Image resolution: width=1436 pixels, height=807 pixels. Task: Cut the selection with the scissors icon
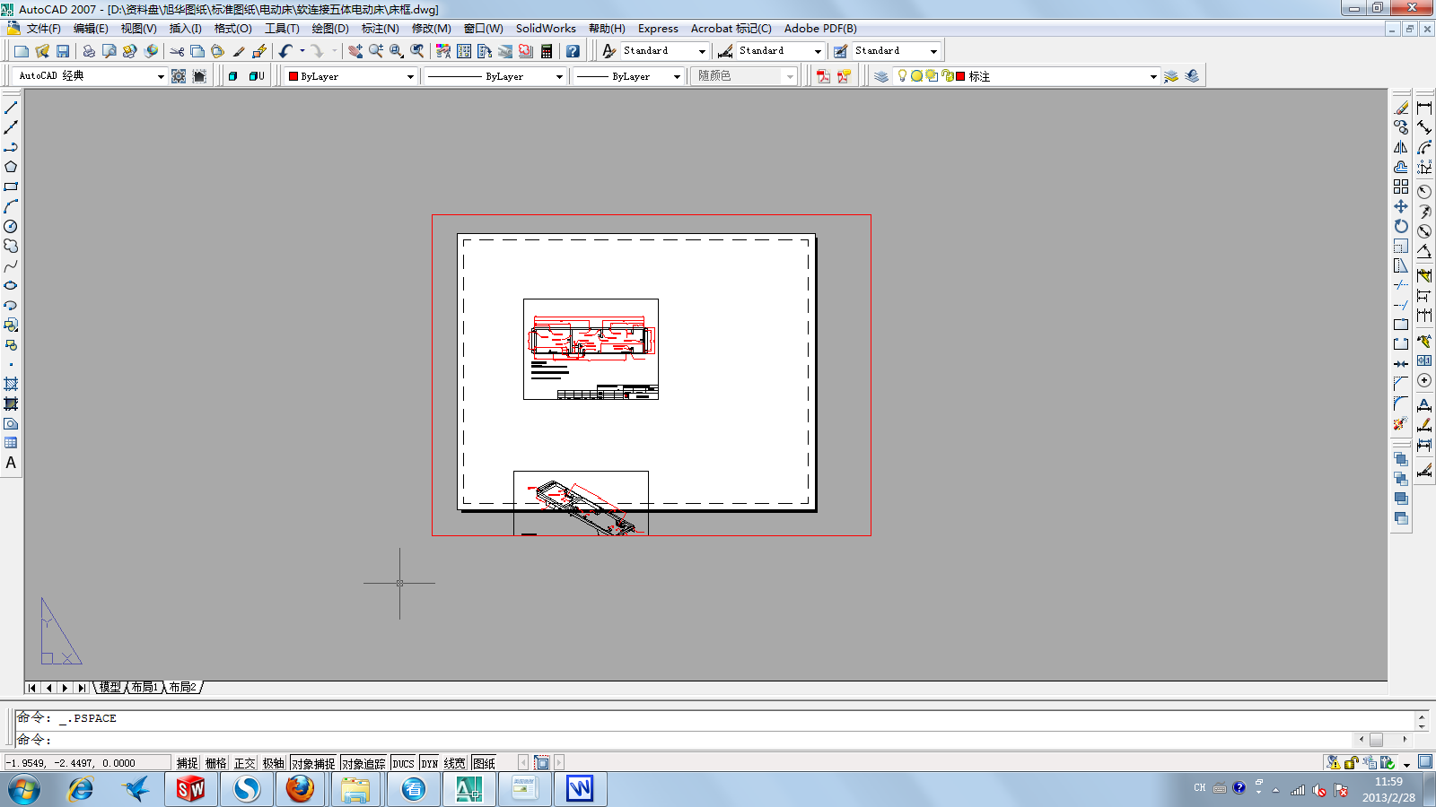point(177,51)
